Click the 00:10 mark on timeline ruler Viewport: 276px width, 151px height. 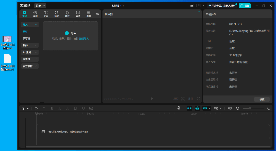click(91, 114)
